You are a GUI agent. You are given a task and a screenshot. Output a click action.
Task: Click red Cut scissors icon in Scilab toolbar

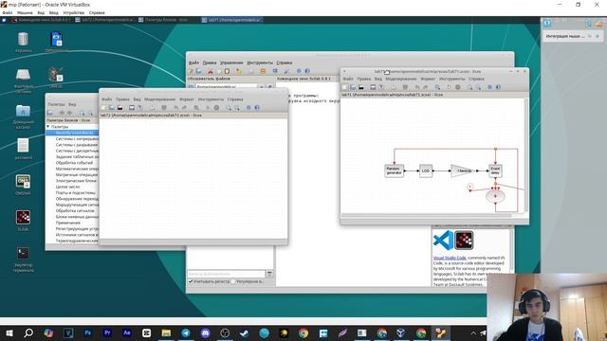click(x=211, y=72)
